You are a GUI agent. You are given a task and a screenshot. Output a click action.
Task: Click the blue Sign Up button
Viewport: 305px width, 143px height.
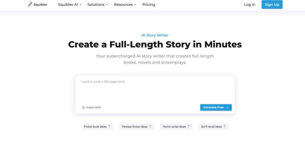point(272,5)
